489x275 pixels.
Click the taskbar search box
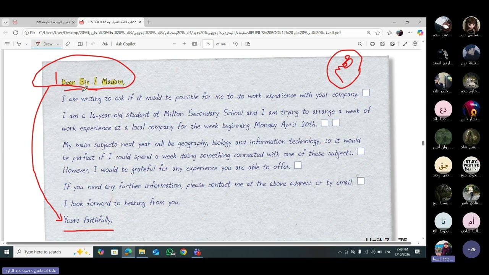coord(53,252)
